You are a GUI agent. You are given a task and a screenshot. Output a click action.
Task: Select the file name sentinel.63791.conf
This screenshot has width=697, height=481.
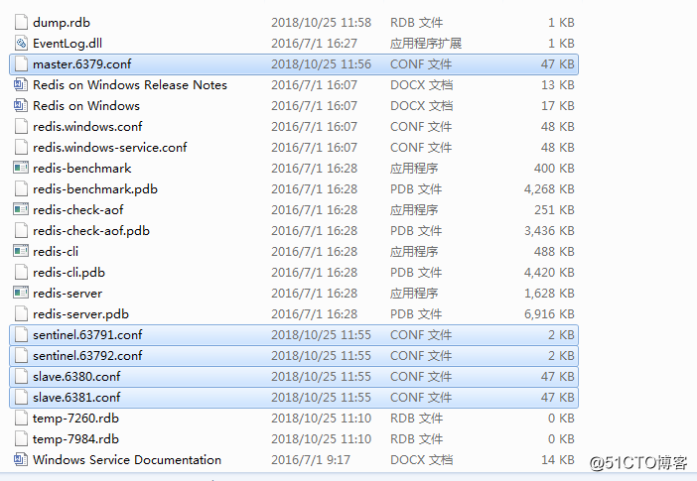click(x=87, y=335)
